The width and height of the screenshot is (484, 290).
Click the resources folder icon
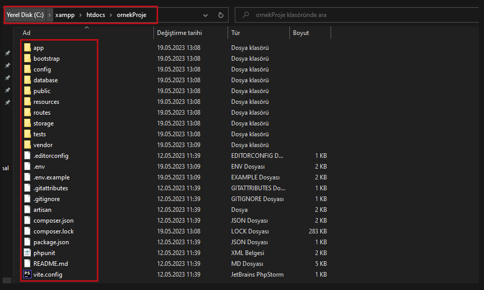pos(27,101)
